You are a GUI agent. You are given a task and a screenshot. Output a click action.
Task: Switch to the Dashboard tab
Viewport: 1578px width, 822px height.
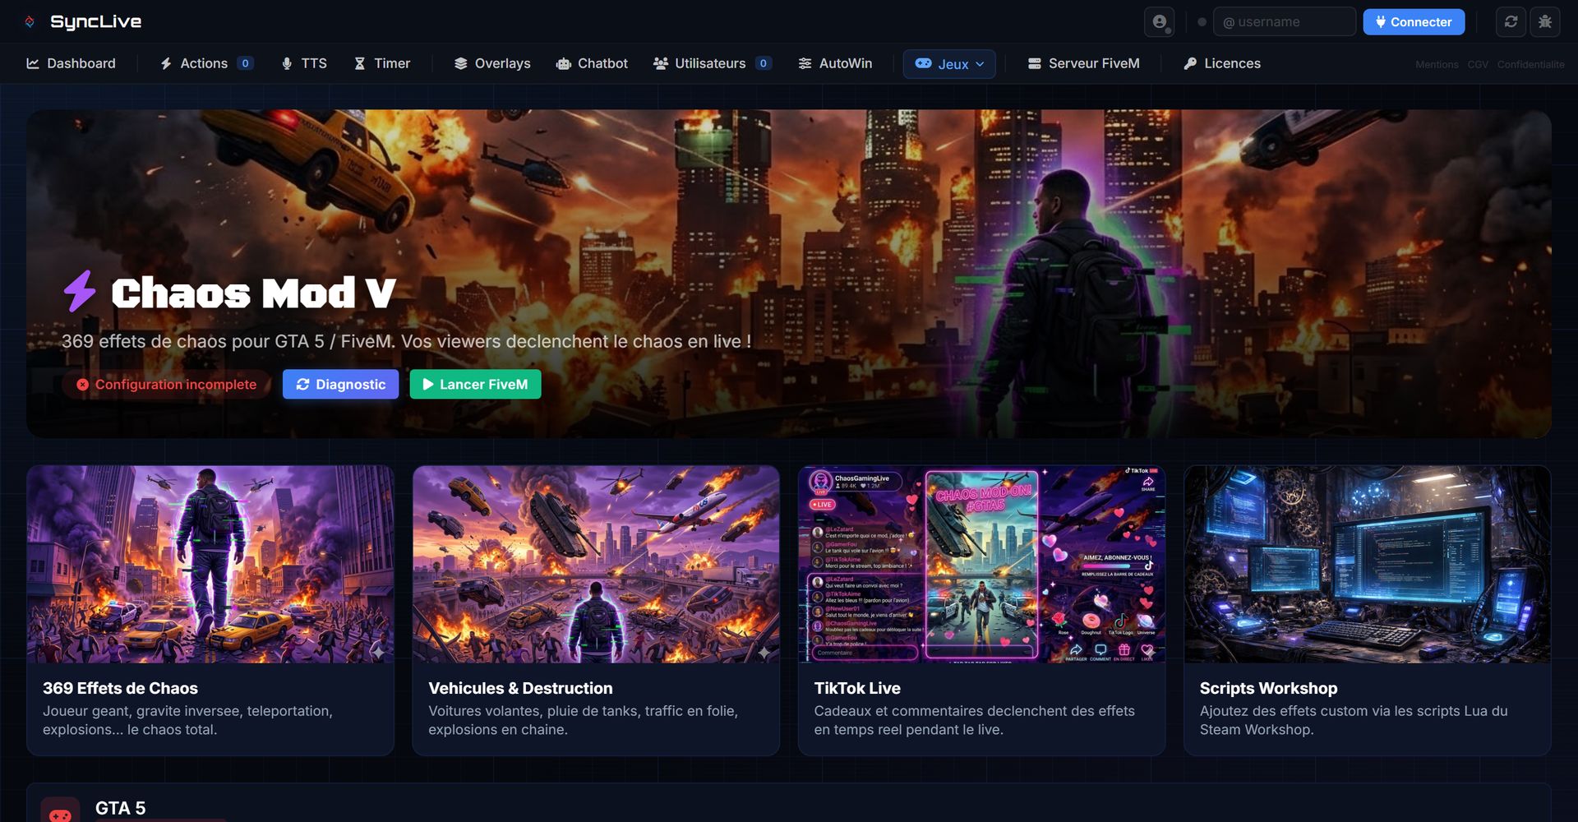(71, 63)
